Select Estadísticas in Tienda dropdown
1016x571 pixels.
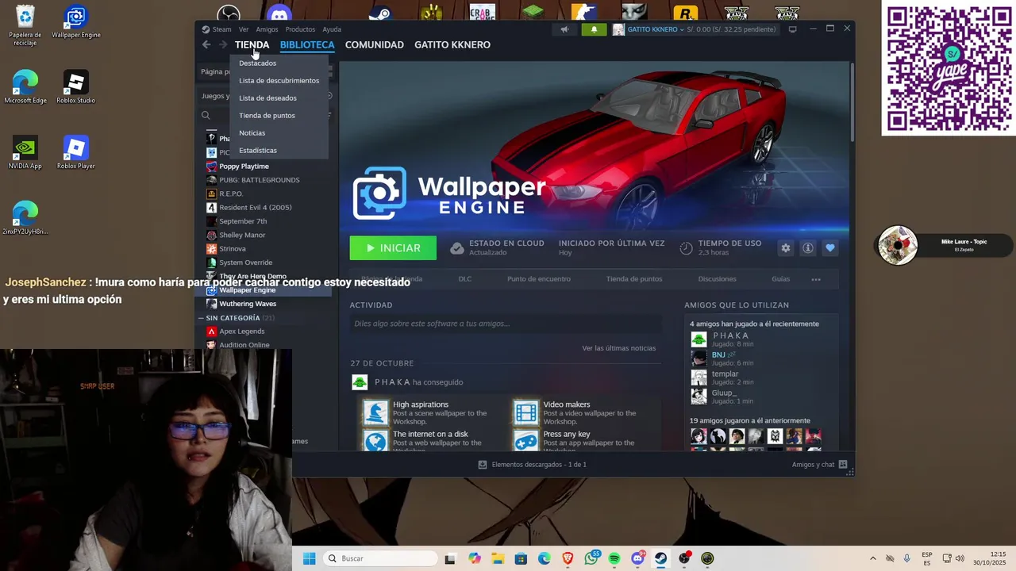pyautogui.click(x=258, y=151)
